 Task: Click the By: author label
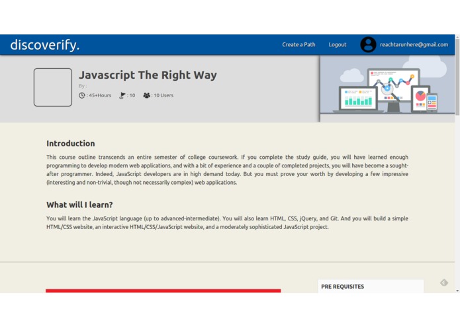click(83, 86)
